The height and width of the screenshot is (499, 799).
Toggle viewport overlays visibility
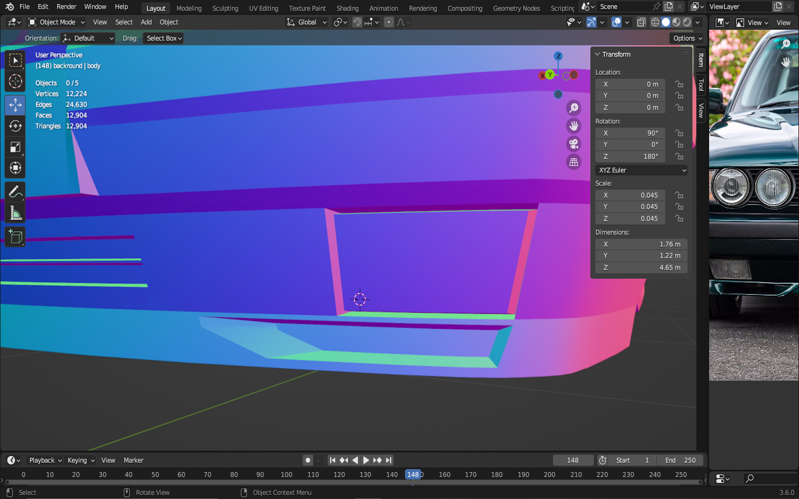[x=616, y=22]
